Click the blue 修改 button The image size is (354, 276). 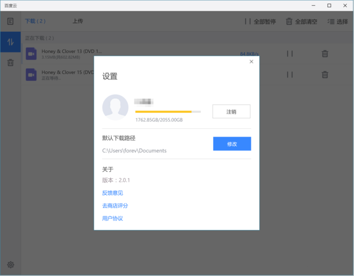pos(232,144)
